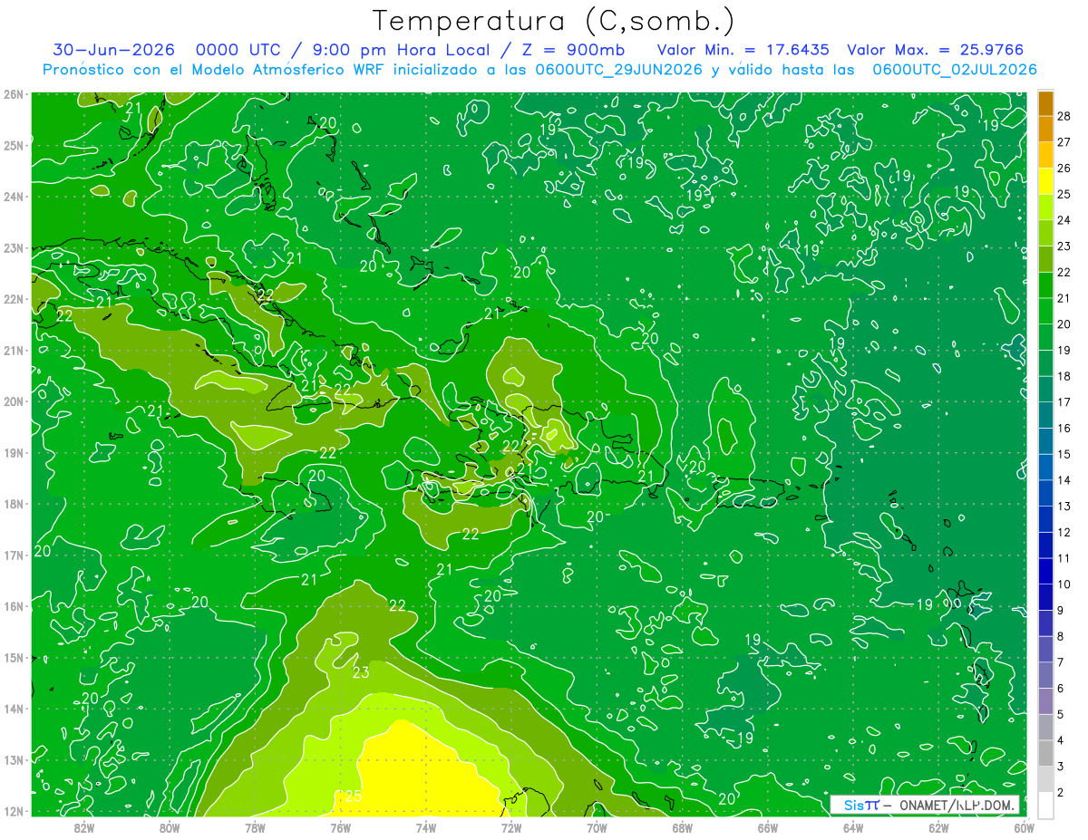Click the orange legend swatch between 27 and 28
The height and width of the screenshot is (840, 1088).
tap(1045, 129)
